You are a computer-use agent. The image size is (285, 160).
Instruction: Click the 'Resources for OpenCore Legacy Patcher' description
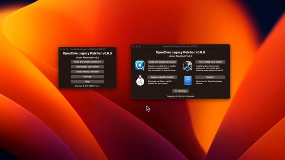pos(209,82)
